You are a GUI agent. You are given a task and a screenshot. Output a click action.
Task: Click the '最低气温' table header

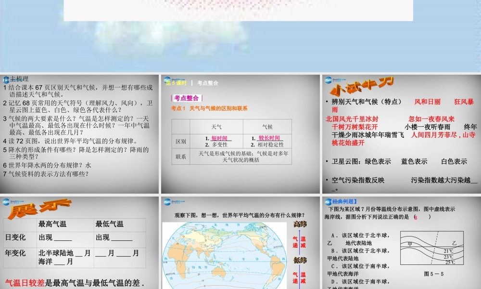point(109,224)
